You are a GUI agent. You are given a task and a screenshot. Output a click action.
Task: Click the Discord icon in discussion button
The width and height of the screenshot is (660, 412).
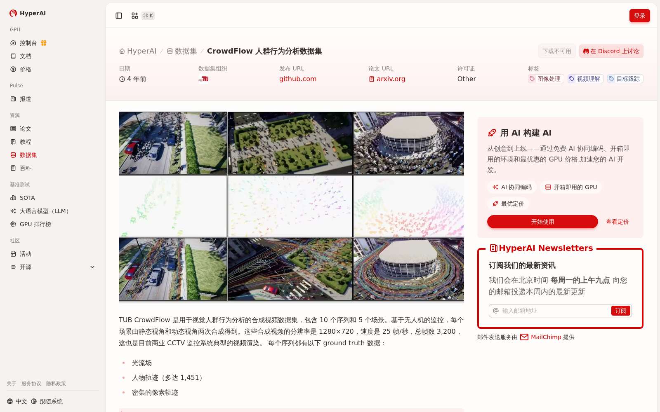point(586,51)
